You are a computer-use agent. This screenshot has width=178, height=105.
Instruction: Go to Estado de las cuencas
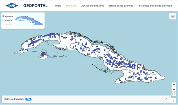pos(121,6)
